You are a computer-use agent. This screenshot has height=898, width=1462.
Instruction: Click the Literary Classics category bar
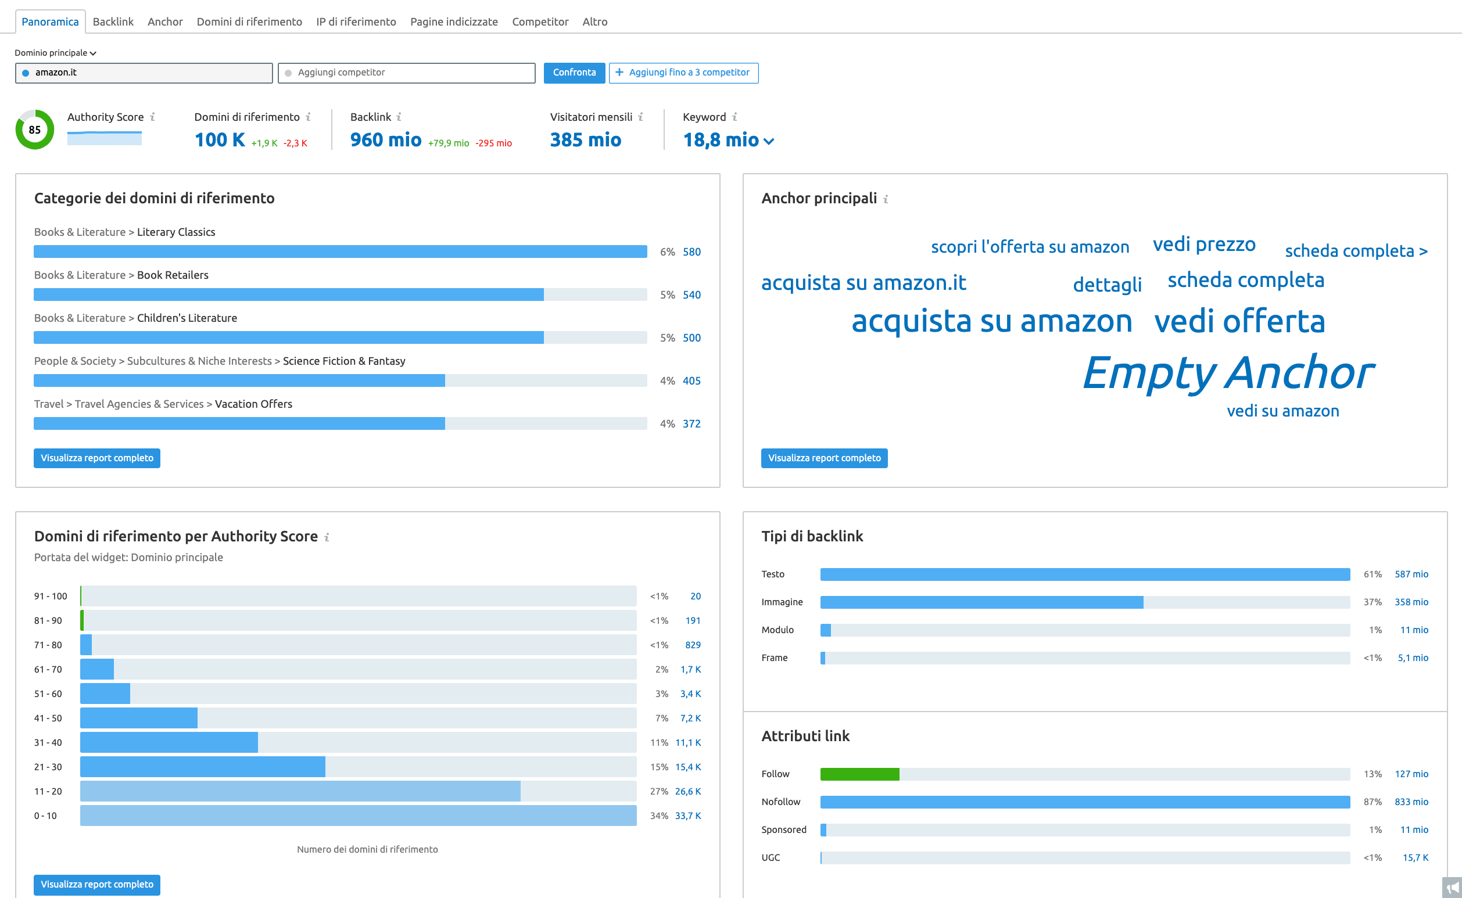[341, 252]
